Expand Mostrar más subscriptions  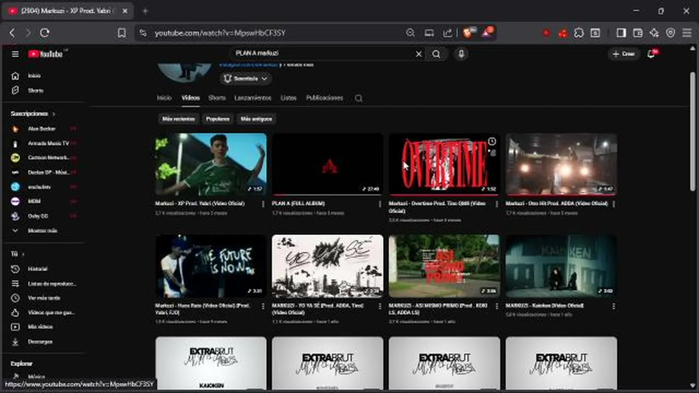tap(43, 231)
